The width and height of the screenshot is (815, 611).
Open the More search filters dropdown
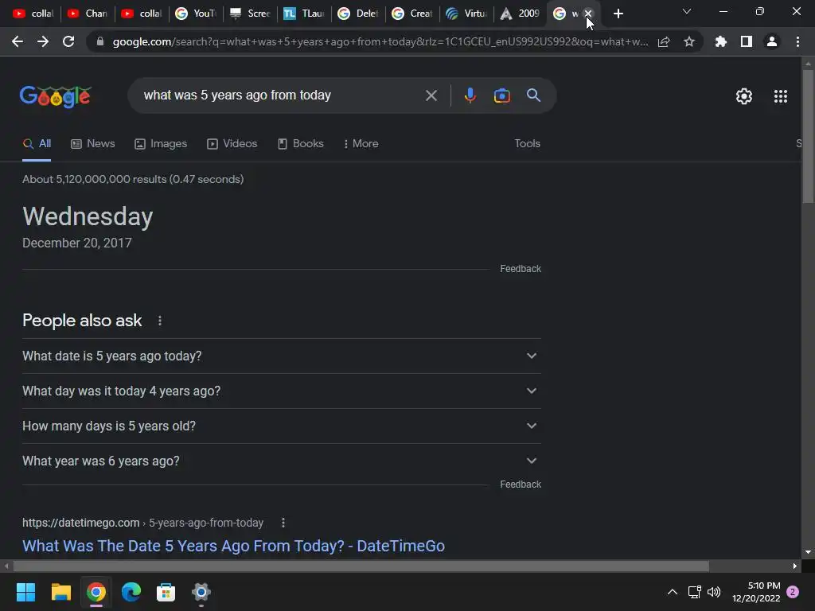[361, 143]
